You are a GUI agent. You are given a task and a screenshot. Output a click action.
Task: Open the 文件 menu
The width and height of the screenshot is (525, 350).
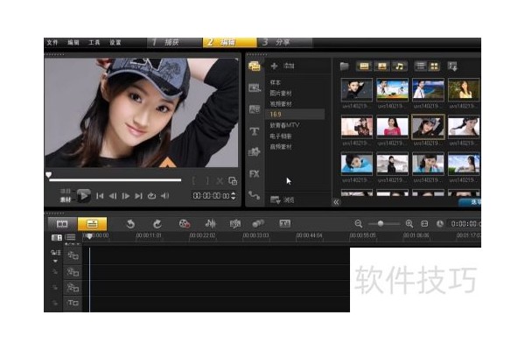[52, 43]
